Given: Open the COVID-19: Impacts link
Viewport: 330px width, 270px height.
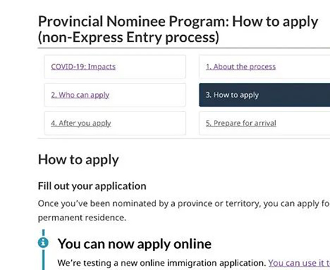Looking at the screenshot, I should [x=84, y=67].
